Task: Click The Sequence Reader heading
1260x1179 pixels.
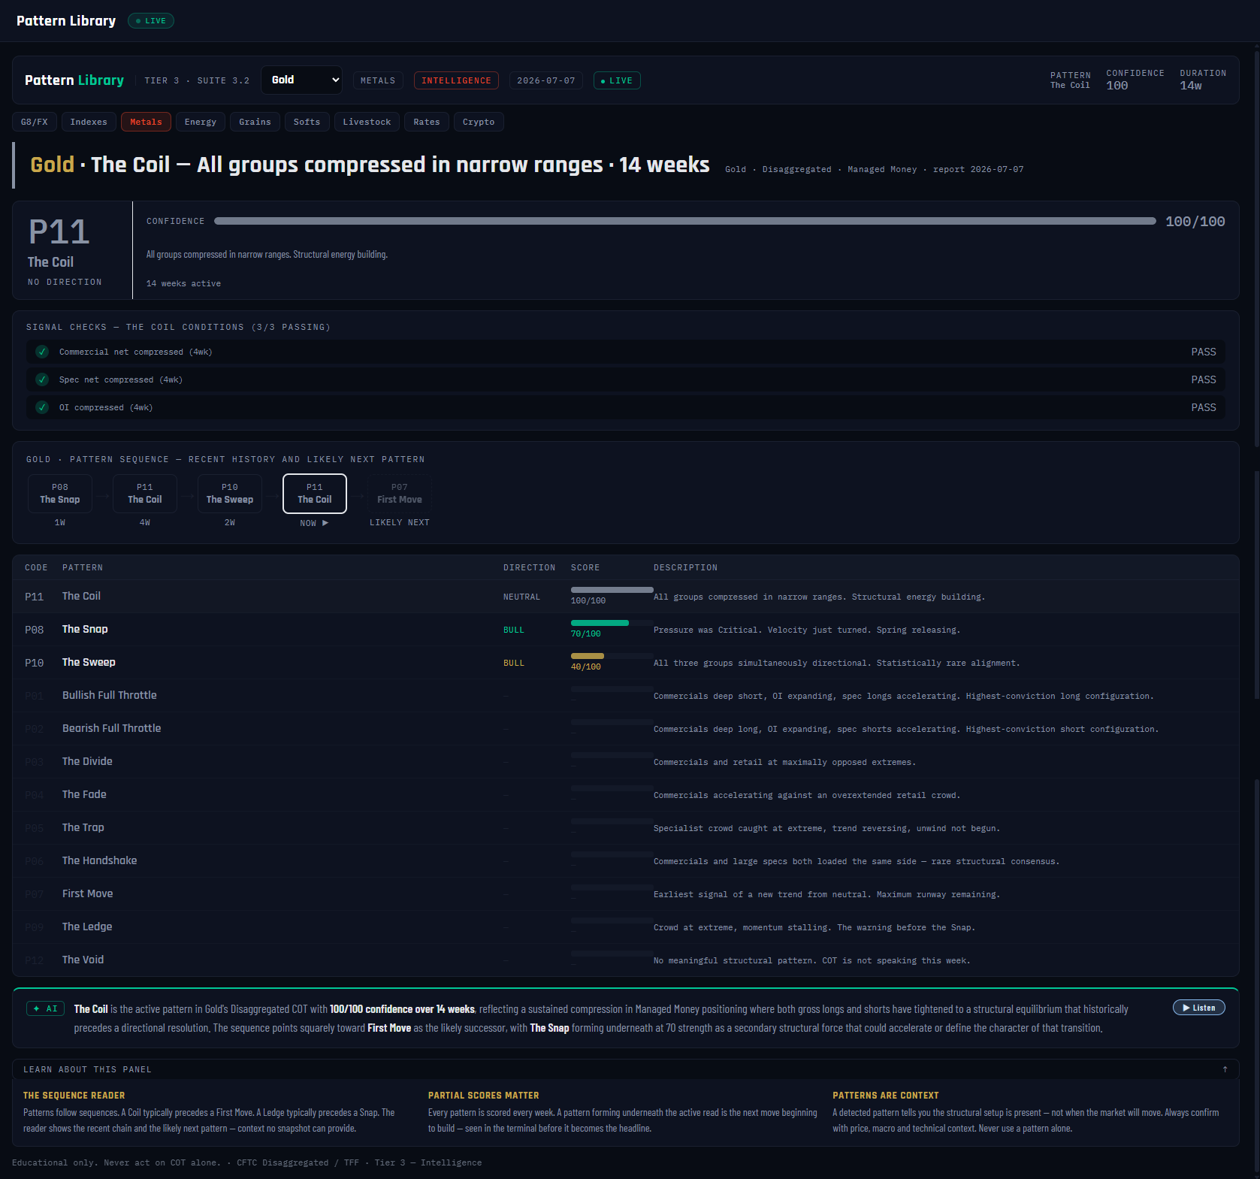Action: coord(74,1096)
